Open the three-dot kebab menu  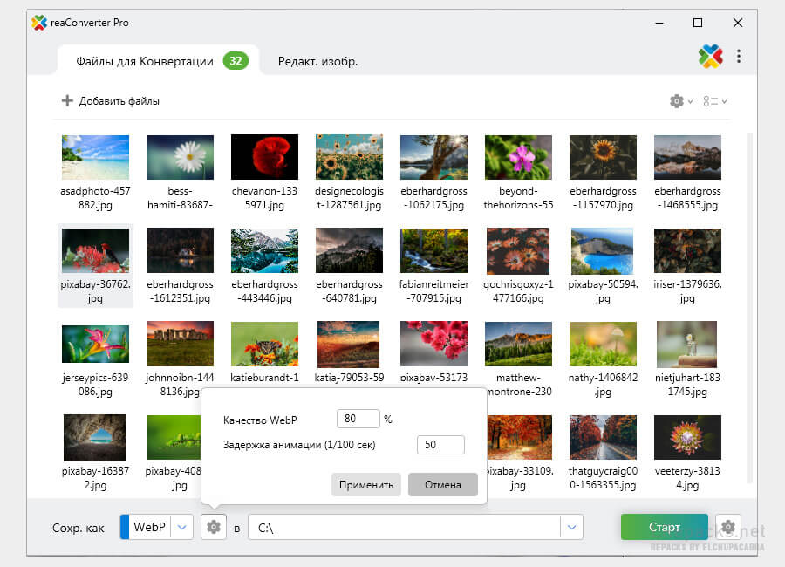click(x=739, y=57)
